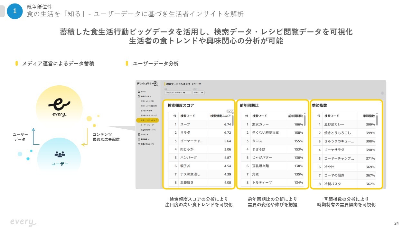Click the まぜそば keyword cell
The height and width of the screenshot is (231, 412).
click(259, 149)
